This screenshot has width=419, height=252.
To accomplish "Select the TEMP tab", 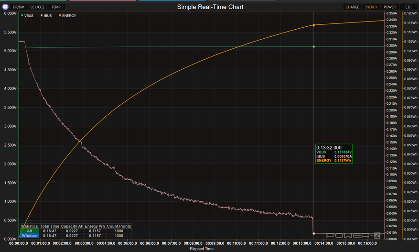I will 56,7.
